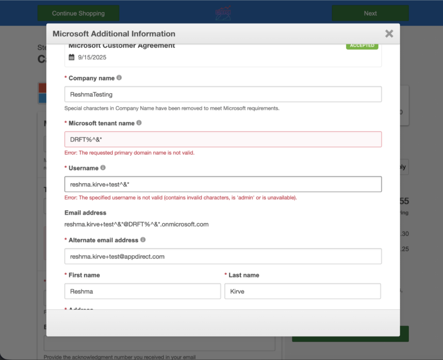The width and height of the screenshot is (443, 360).
Task: Click the Last name field with Kirve
Action: click(302, 291)
